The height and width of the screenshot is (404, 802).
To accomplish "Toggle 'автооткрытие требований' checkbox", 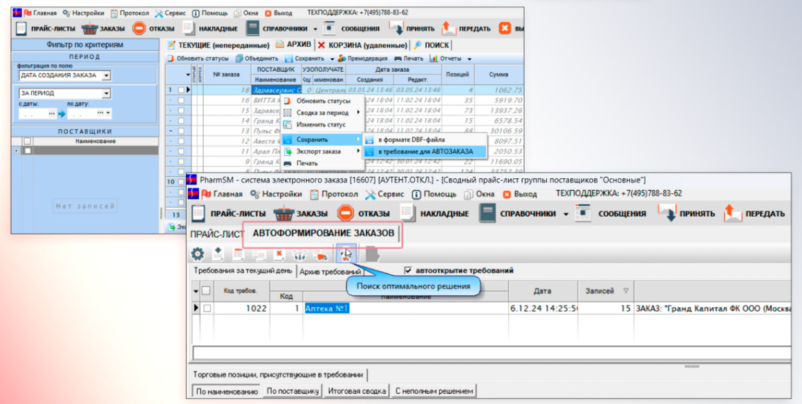I will (408, 271).
